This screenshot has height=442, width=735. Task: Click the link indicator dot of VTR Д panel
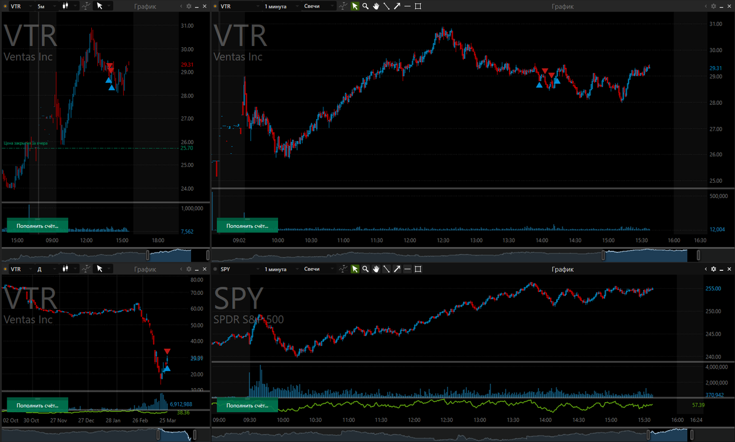5,269
